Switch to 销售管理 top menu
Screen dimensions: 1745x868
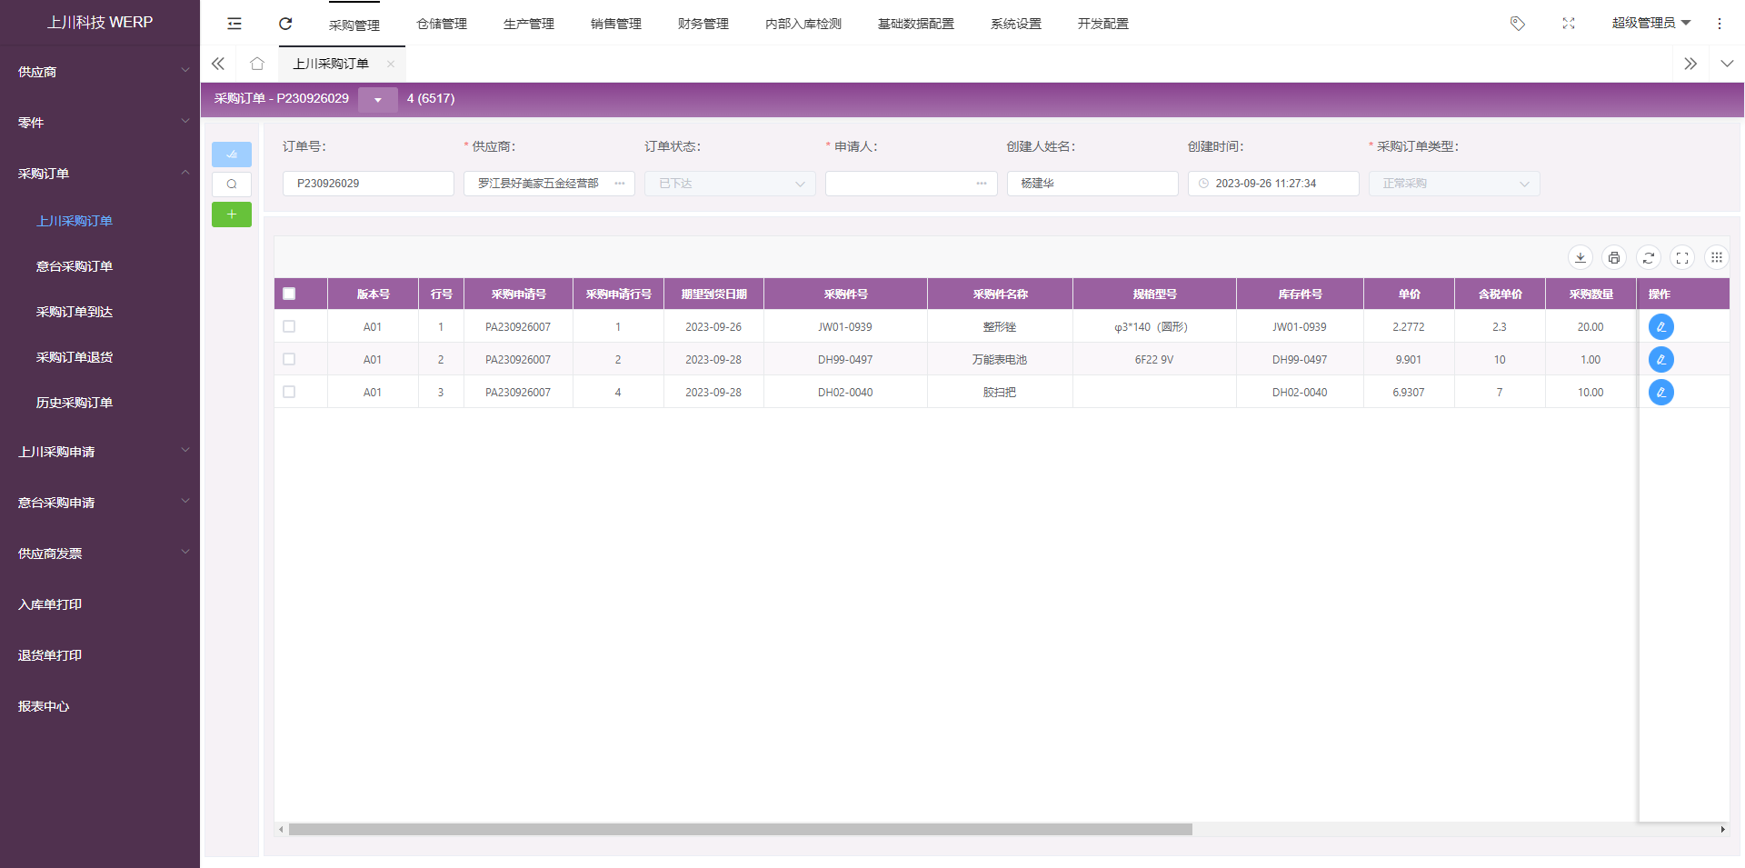[x=616, y=24]
